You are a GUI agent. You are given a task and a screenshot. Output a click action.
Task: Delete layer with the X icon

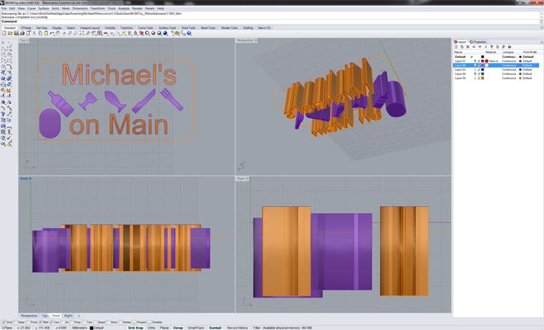(x=468, y=47)
